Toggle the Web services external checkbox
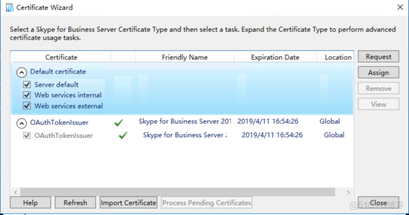This screenshot has height=215, width=409. pos(27,106)
